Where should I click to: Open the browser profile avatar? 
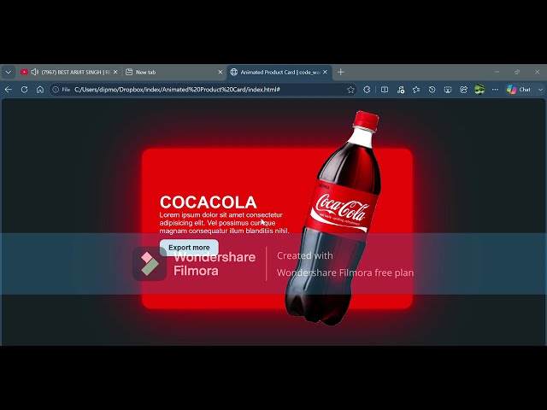(x=479, y=90)
